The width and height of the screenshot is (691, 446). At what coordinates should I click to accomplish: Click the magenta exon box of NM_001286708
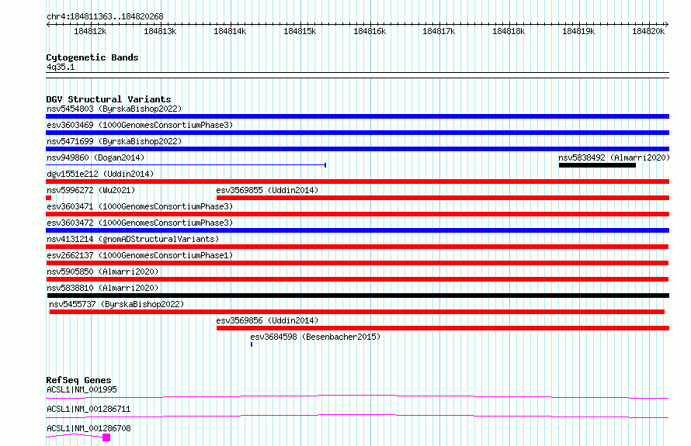[x=106, y=437]
